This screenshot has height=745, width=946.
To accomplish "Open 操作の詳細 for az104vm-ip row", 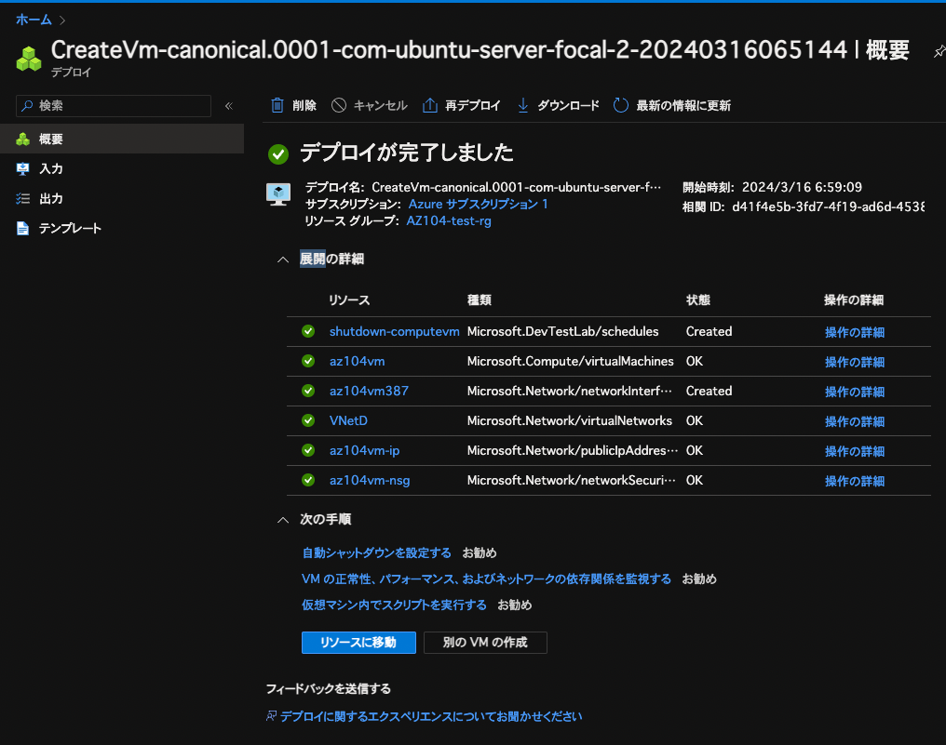I will coord(855,451).
